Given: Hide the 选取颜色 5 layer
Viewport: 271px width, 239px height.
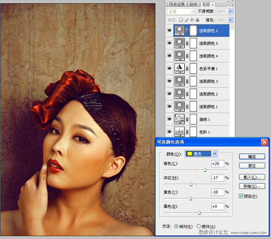Looking at the screenshot, I should pos(170,43).
